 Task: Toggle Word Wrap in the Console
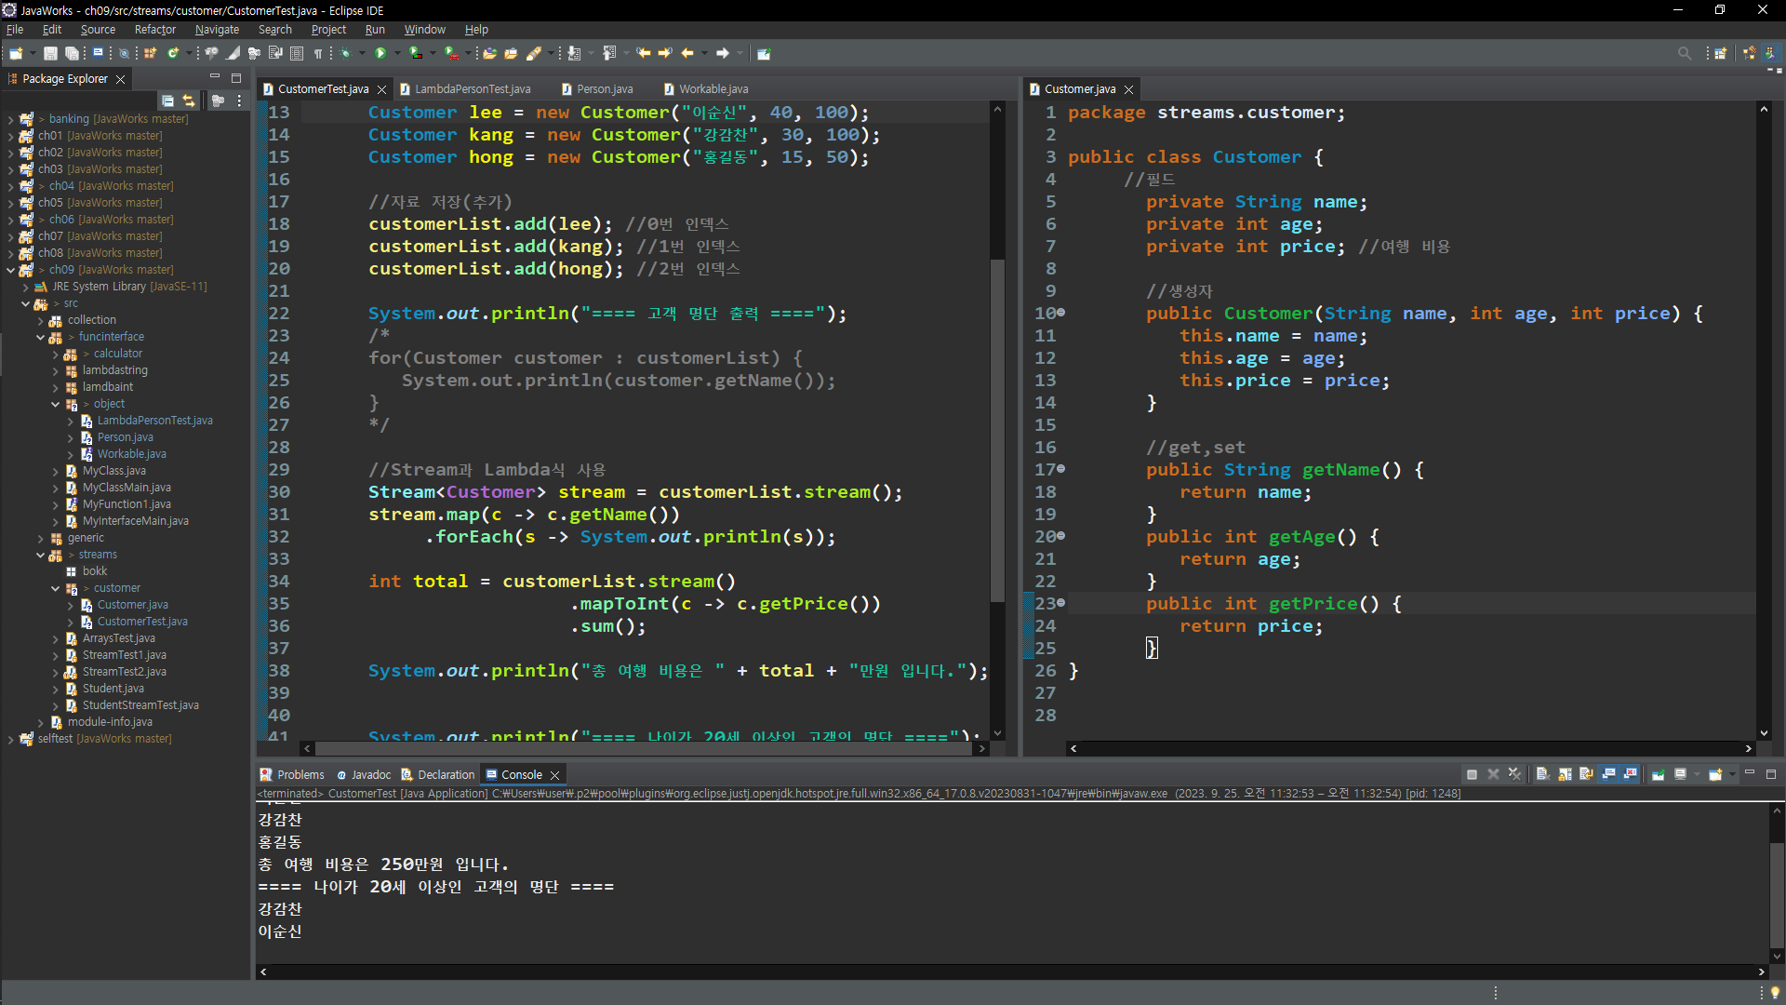click(1586, 774)
